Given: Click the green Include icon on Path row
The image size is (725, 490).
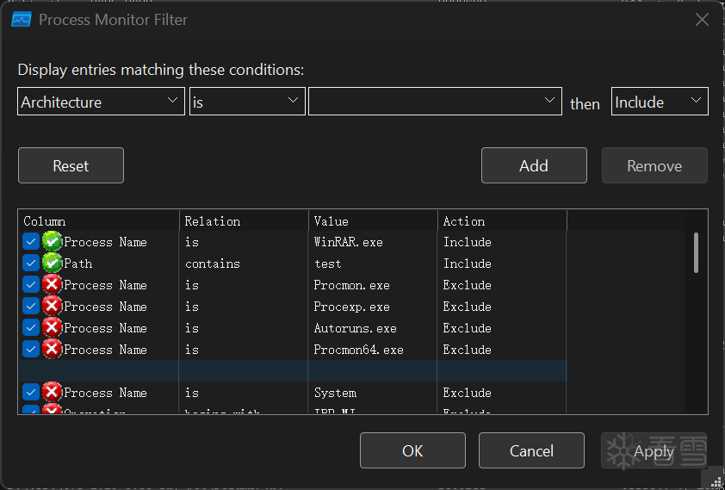Looking at the screenshot, I should (x=52, y=264).
